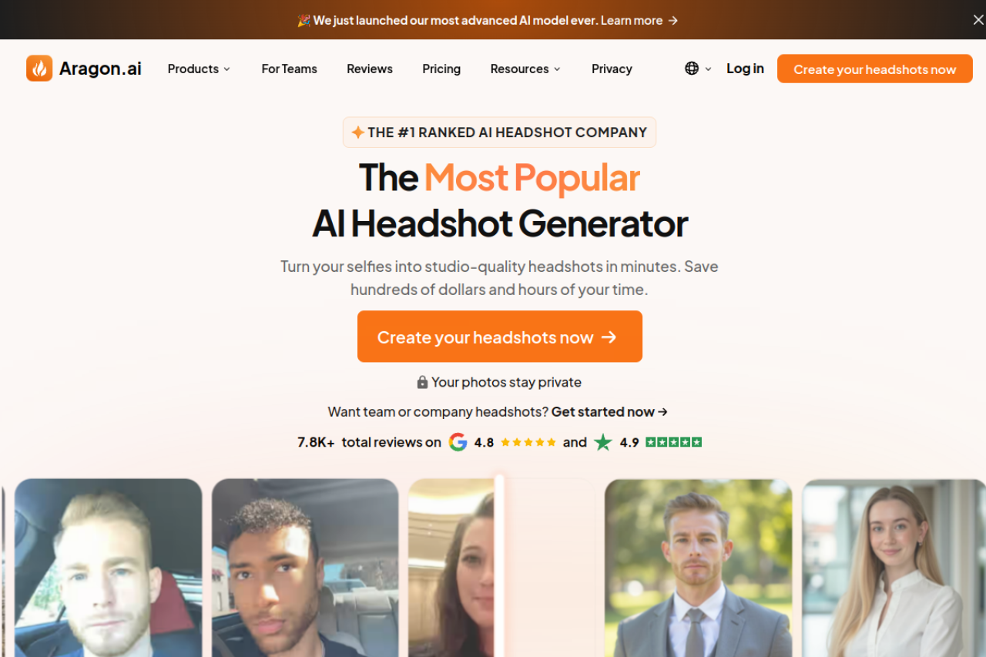The image size is (986, 657).
Task: Click the Google logo icon in reviews
Action: pos(458,442)
